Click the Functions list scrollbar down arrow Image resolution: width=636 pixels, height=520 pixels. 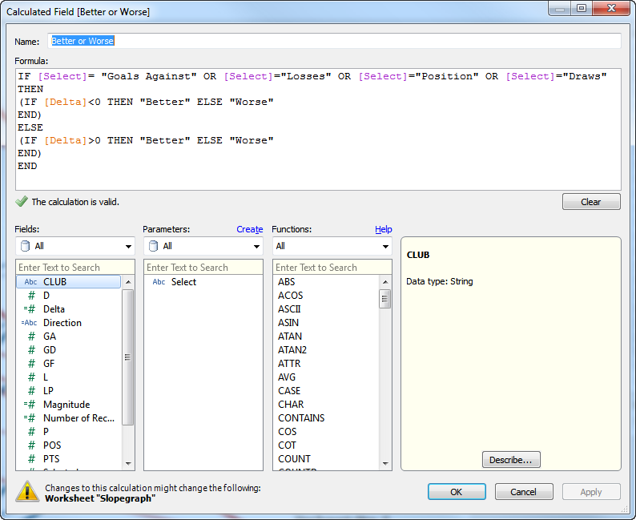(386, 464)
